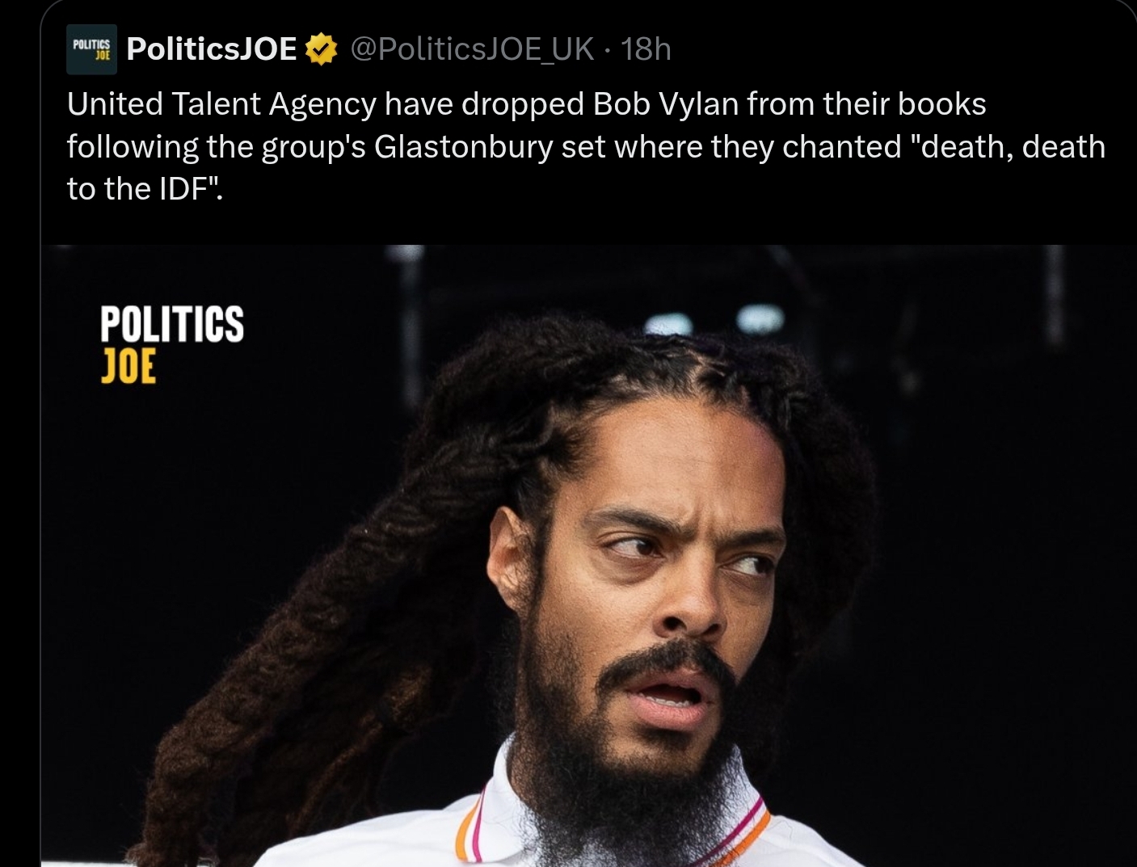The width and height of the screenshot is (1137, 867).
Task: Click the gold verified badge
Action: (x=321, y=49)
